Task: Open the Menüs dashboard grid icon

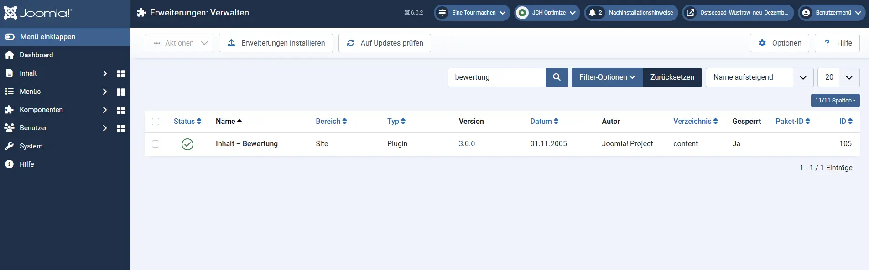Action: pos(121,92)
